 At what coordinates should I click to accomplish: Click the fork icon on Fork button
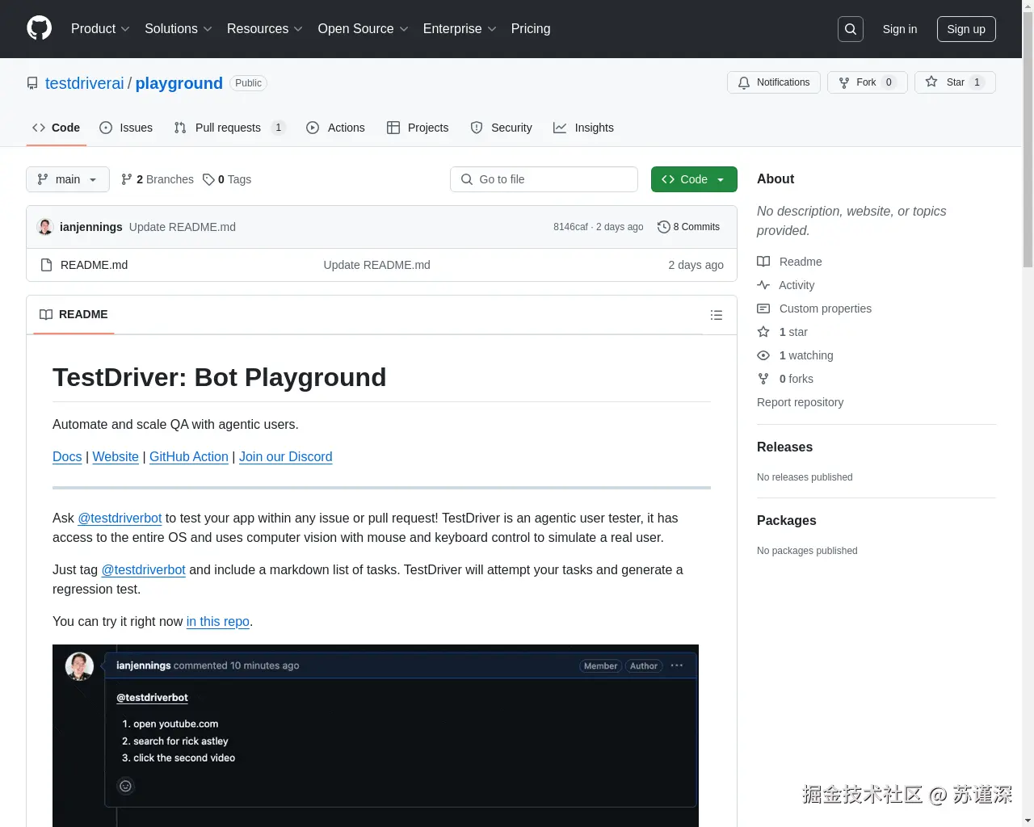pyautogui.click(x=844, y=82)
